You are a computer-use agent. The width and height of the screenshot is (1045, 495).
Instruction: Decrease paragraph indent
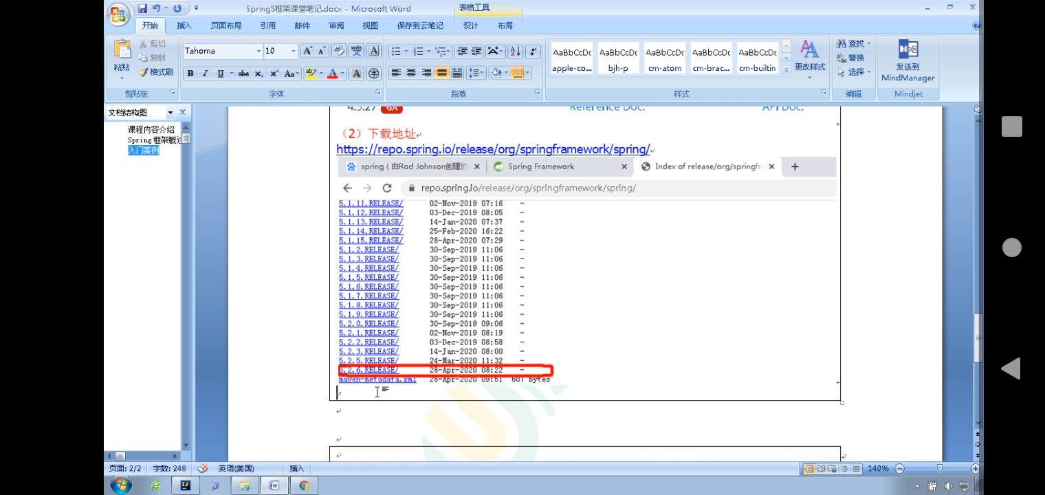pos(461,52)
